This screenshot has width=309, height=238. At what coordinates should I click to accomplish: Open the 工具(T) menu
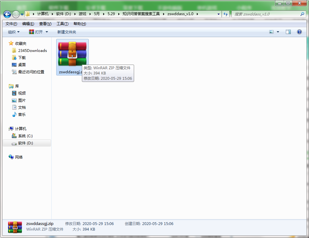(x=62, y=24)
